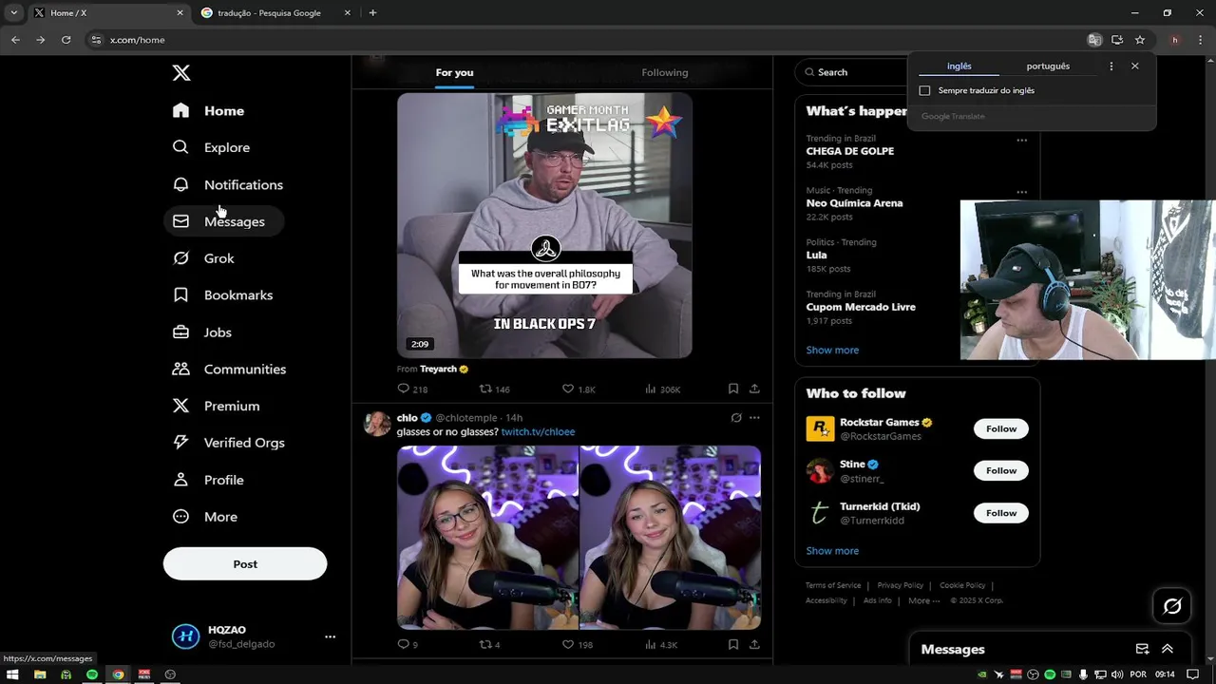
Task: Select the inglês tab in translate popup
Action: click(x=959, y=66)
